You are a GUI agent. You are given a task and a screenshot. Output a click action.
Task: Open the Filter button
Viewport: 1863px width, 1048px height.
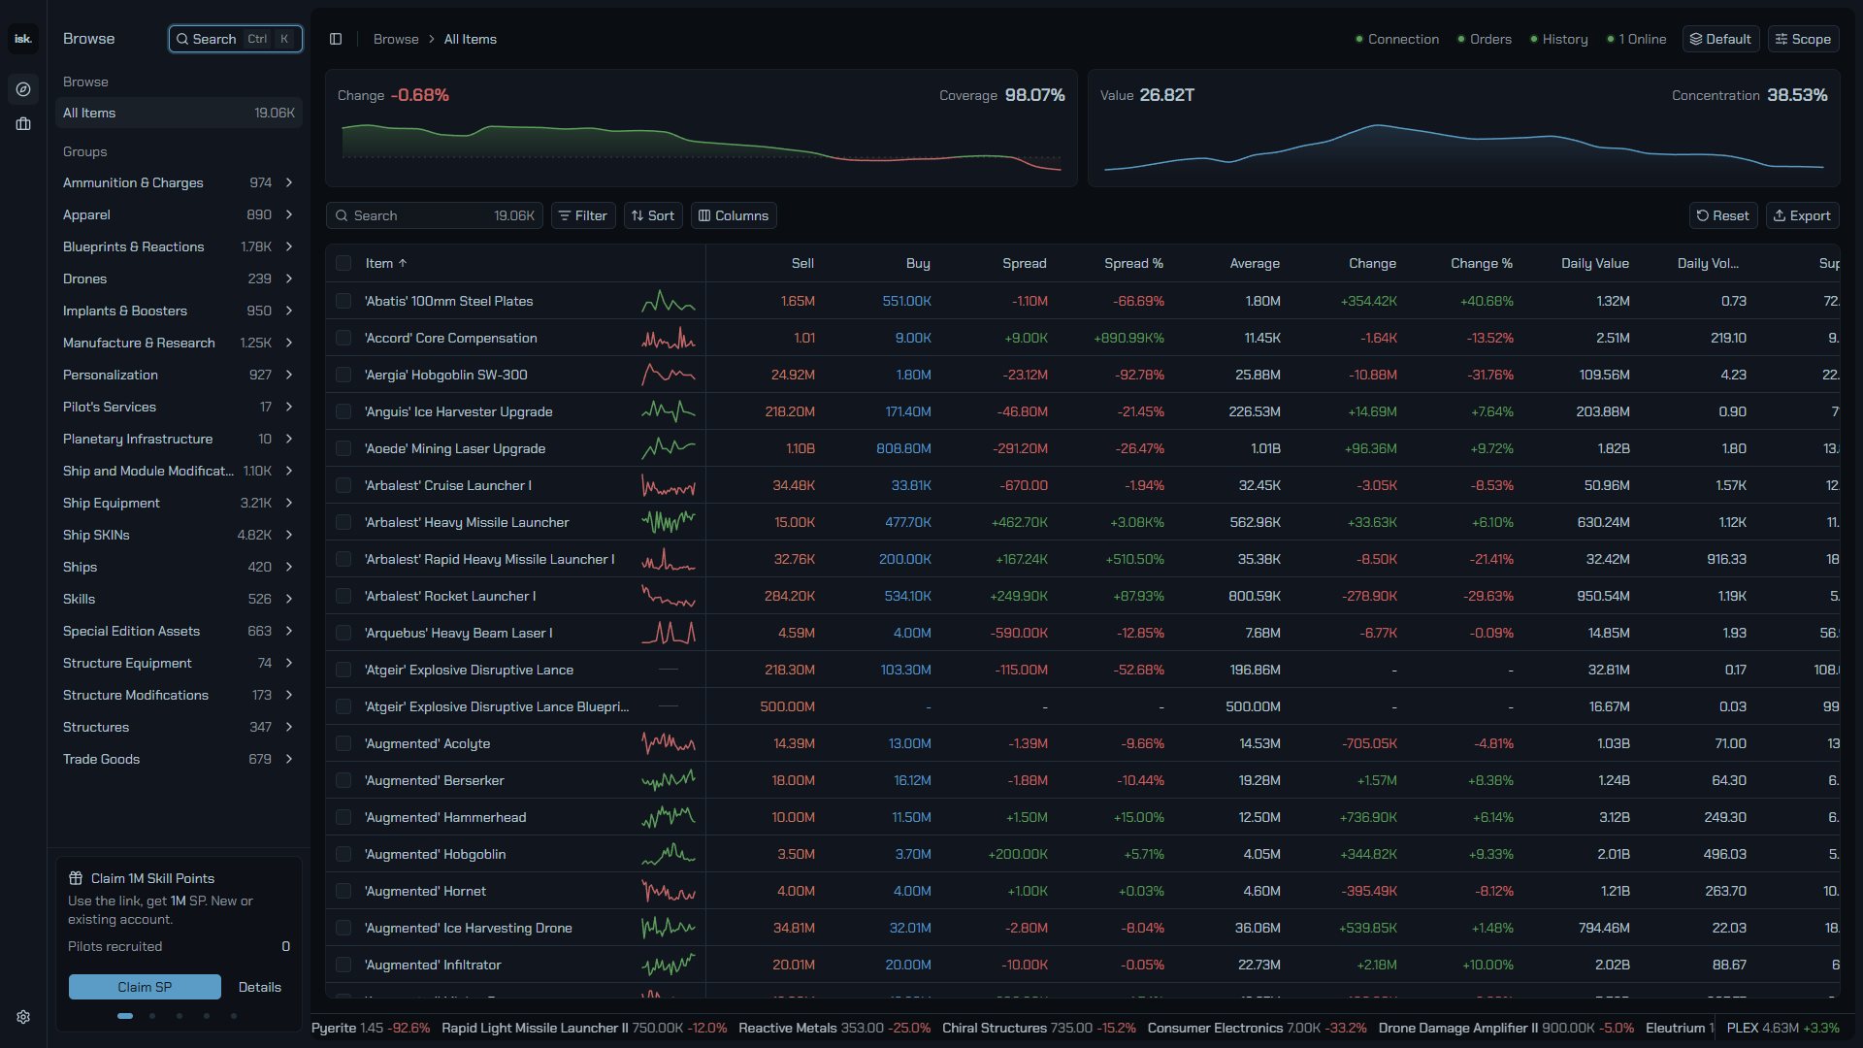click(x=583, y=215)
